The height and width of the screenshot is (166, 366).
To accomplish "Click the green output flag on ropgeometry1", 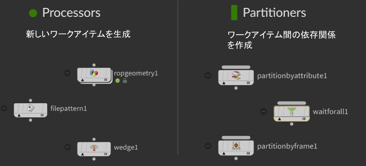I will (x=117, y=81).
